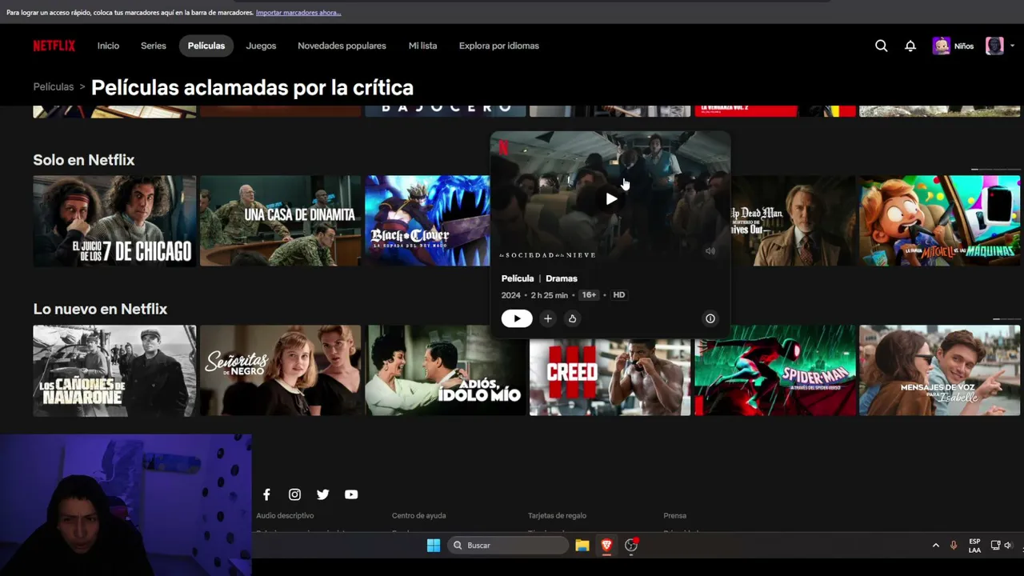Open Mi lista
Image resolution: width=1024 pixels, height=576 pixels.
pyautogui.click(x=422, y=46)
